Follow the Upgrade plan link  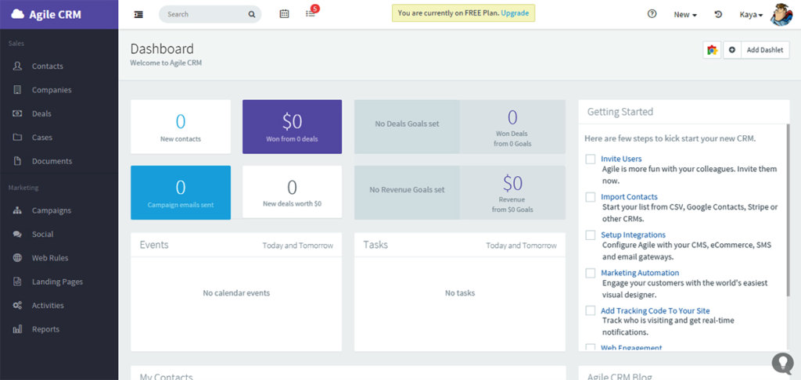coord(515,13)
